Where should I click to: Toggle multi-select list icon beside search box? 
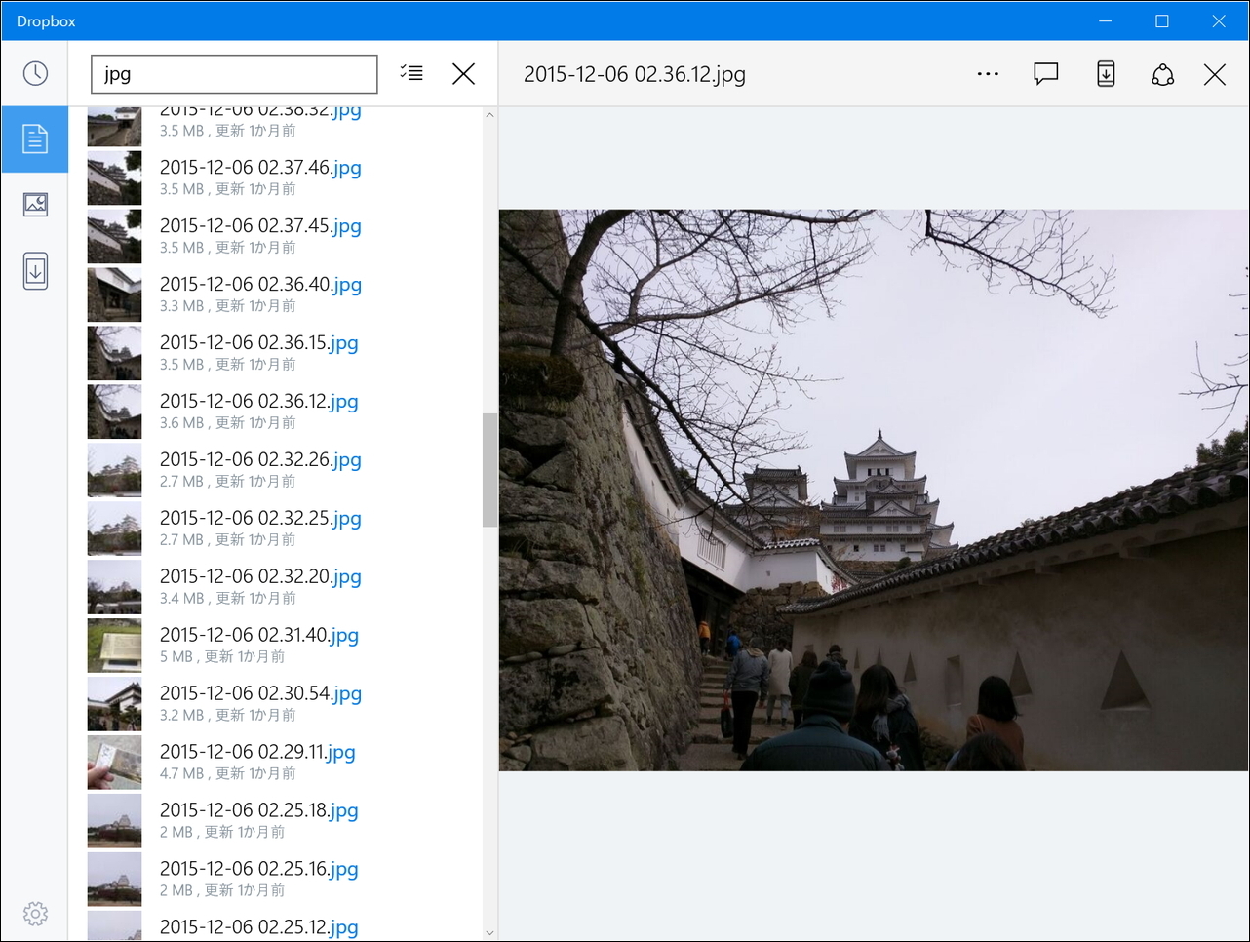pos(411,73)
